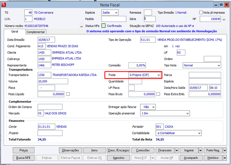Open the NF lookup ellipsis button

click(224, 19)
